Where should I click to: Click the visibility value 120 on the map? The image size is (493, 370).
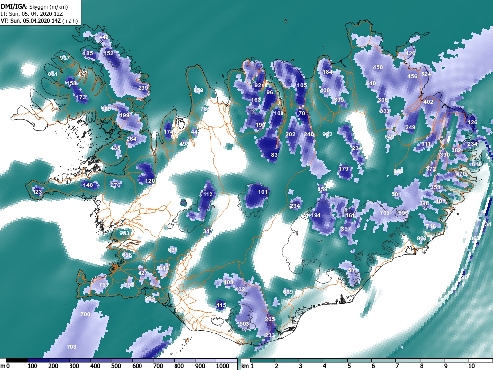click(x=150, y=181)
